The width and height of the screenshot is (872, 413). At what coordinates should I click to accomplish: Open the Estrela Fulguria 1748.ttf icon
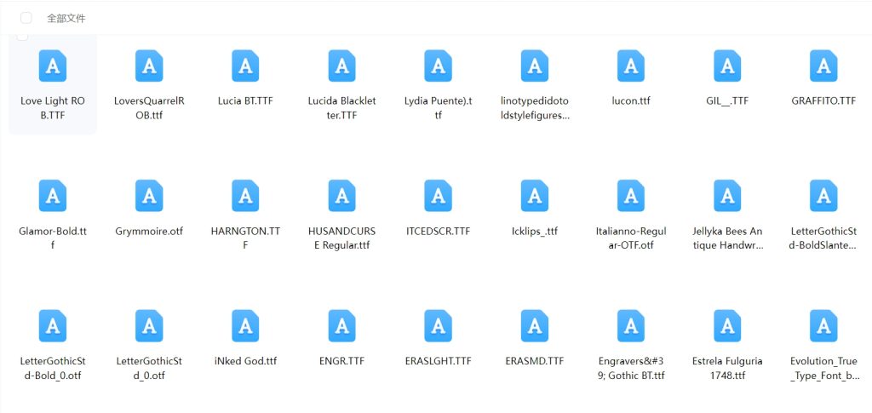726,326
